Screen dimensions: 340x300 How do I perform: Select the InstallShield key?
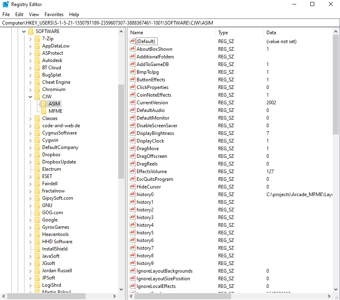pos(55,249)
